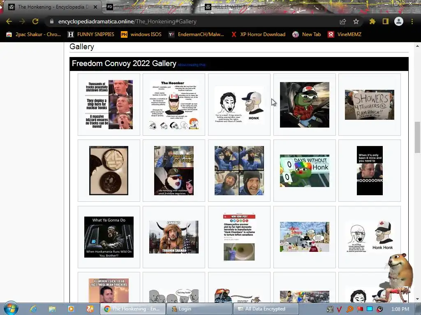The width and height of the screenshot is (421, 315).
Task: Bookmark this page with the star icon
Action: pyautogui.click(x=356, y=21)
